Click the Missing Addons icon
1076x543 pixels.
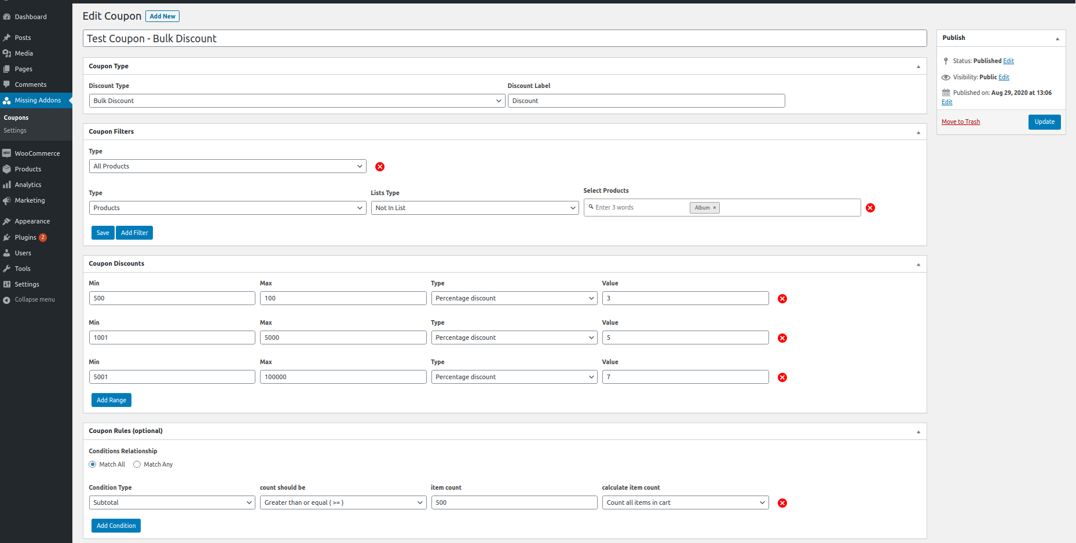pos(7,101)
